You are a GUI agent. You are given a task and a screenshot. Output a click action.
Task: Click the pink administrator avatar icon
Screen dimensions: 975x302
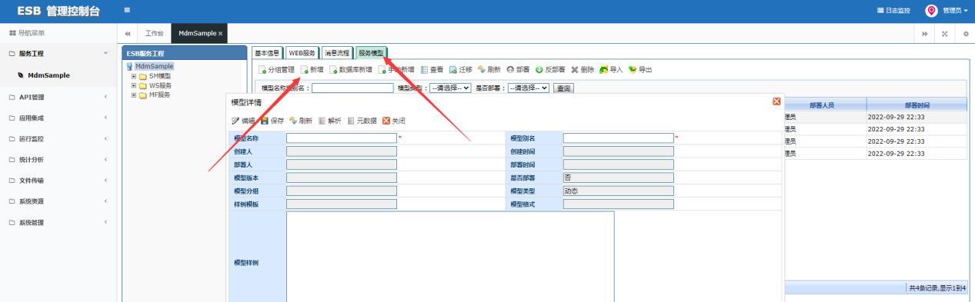coord(931,11)
